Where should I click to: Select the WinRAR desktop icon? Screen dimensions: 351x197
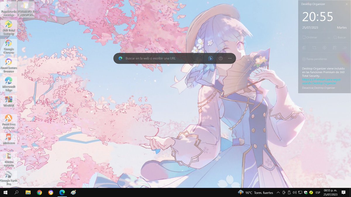[9, 101]
